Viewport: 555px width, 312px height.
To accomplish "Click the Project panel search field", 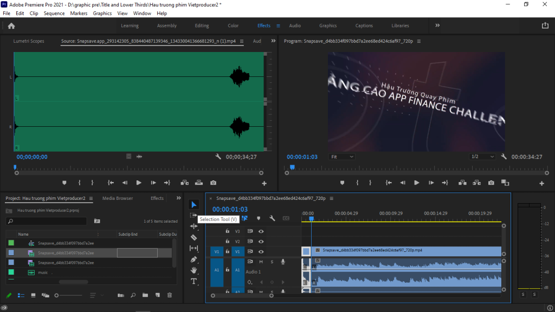I will 49,221.
